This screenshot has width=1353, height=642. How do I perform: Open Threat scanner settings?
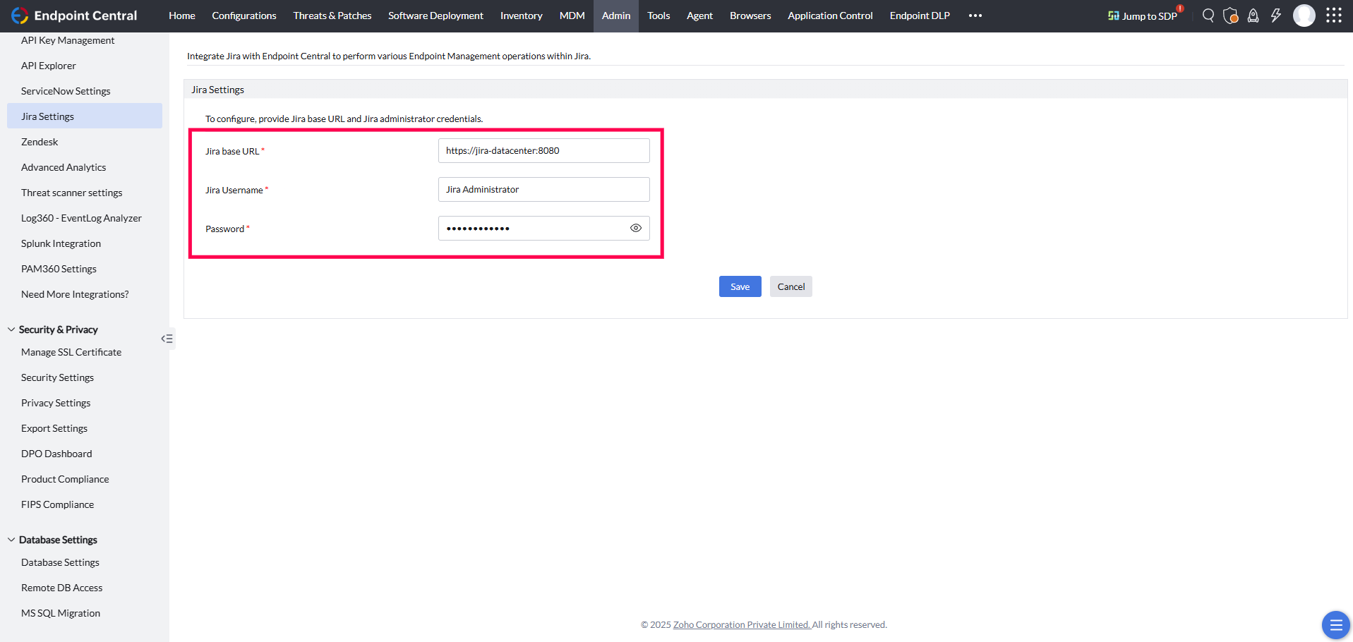click(72, 193)
